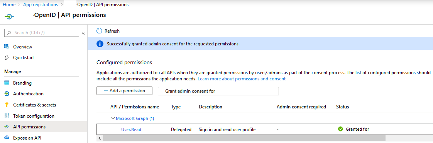Click the Type column header
Screen dimensions: 433x143
(x=176, y=107)
